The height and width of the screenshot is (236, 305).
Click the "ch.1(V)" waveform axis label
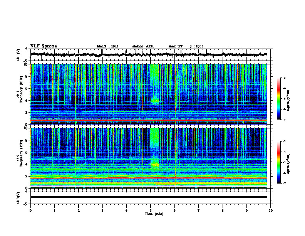pos(18,55)
